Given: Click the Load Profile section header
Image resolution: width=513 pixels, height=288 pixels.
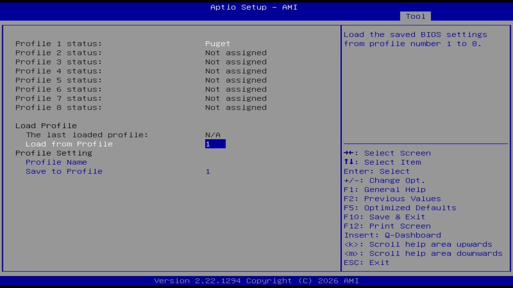Looking at the screenshot, I should pyautogui.click(x=46, y=126).
